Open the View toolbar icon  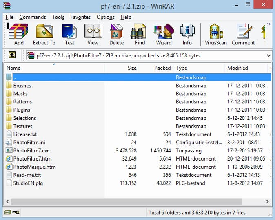pyautogui.click(x=93, y=34)
